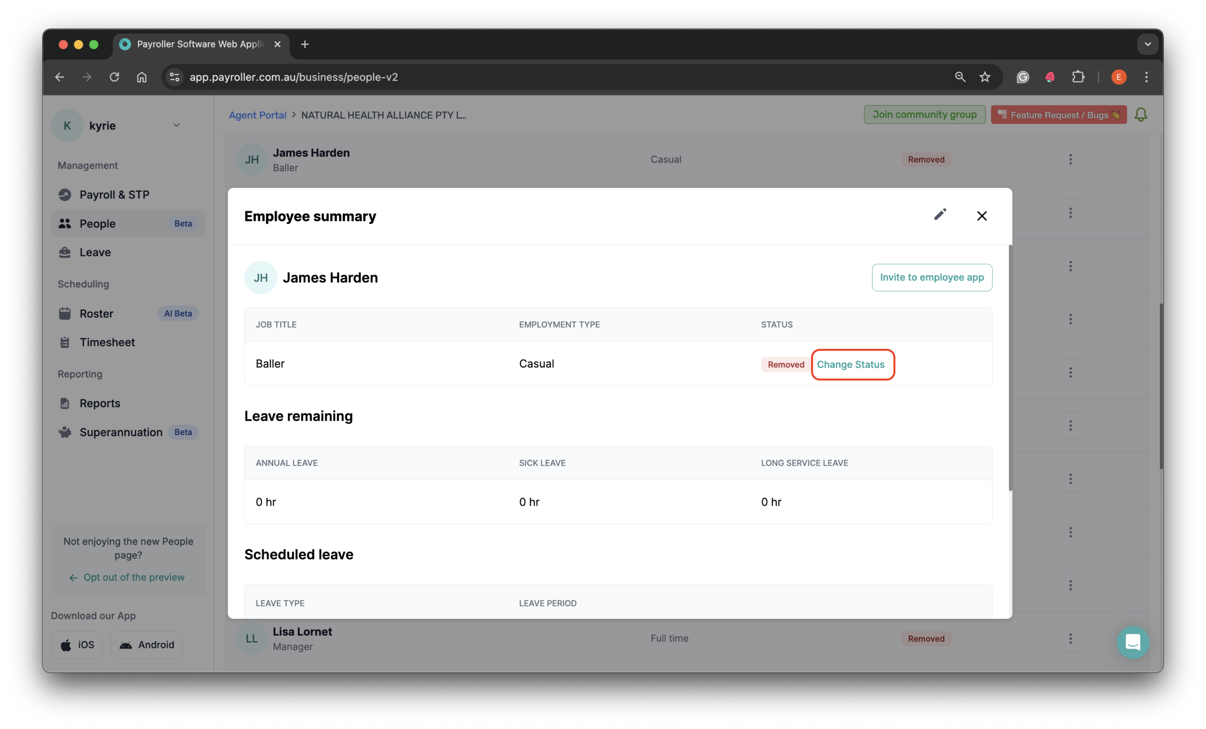Open the People section in the sidebar
1206x729 pixels.
(x=98, y=223)
